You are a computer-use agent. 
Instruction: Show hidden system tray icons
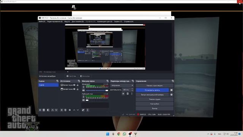208,134
